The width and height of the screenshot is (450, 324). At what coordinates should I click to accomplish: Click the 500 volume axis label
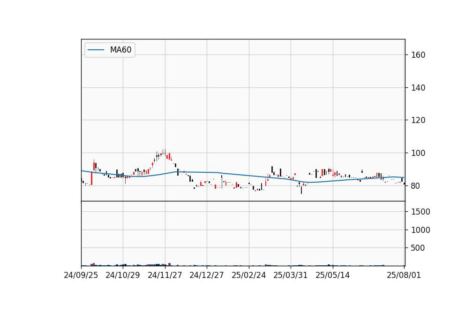(x=418, y=248)
